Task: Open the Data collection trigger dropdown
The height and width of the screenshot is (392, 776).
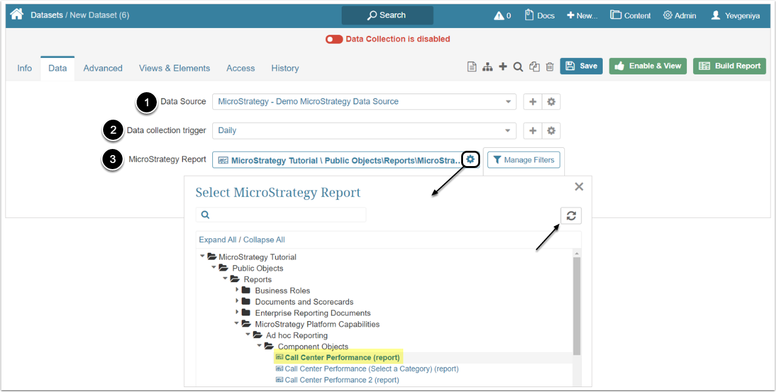Action: pyautogui.click(x=364, y=130)
